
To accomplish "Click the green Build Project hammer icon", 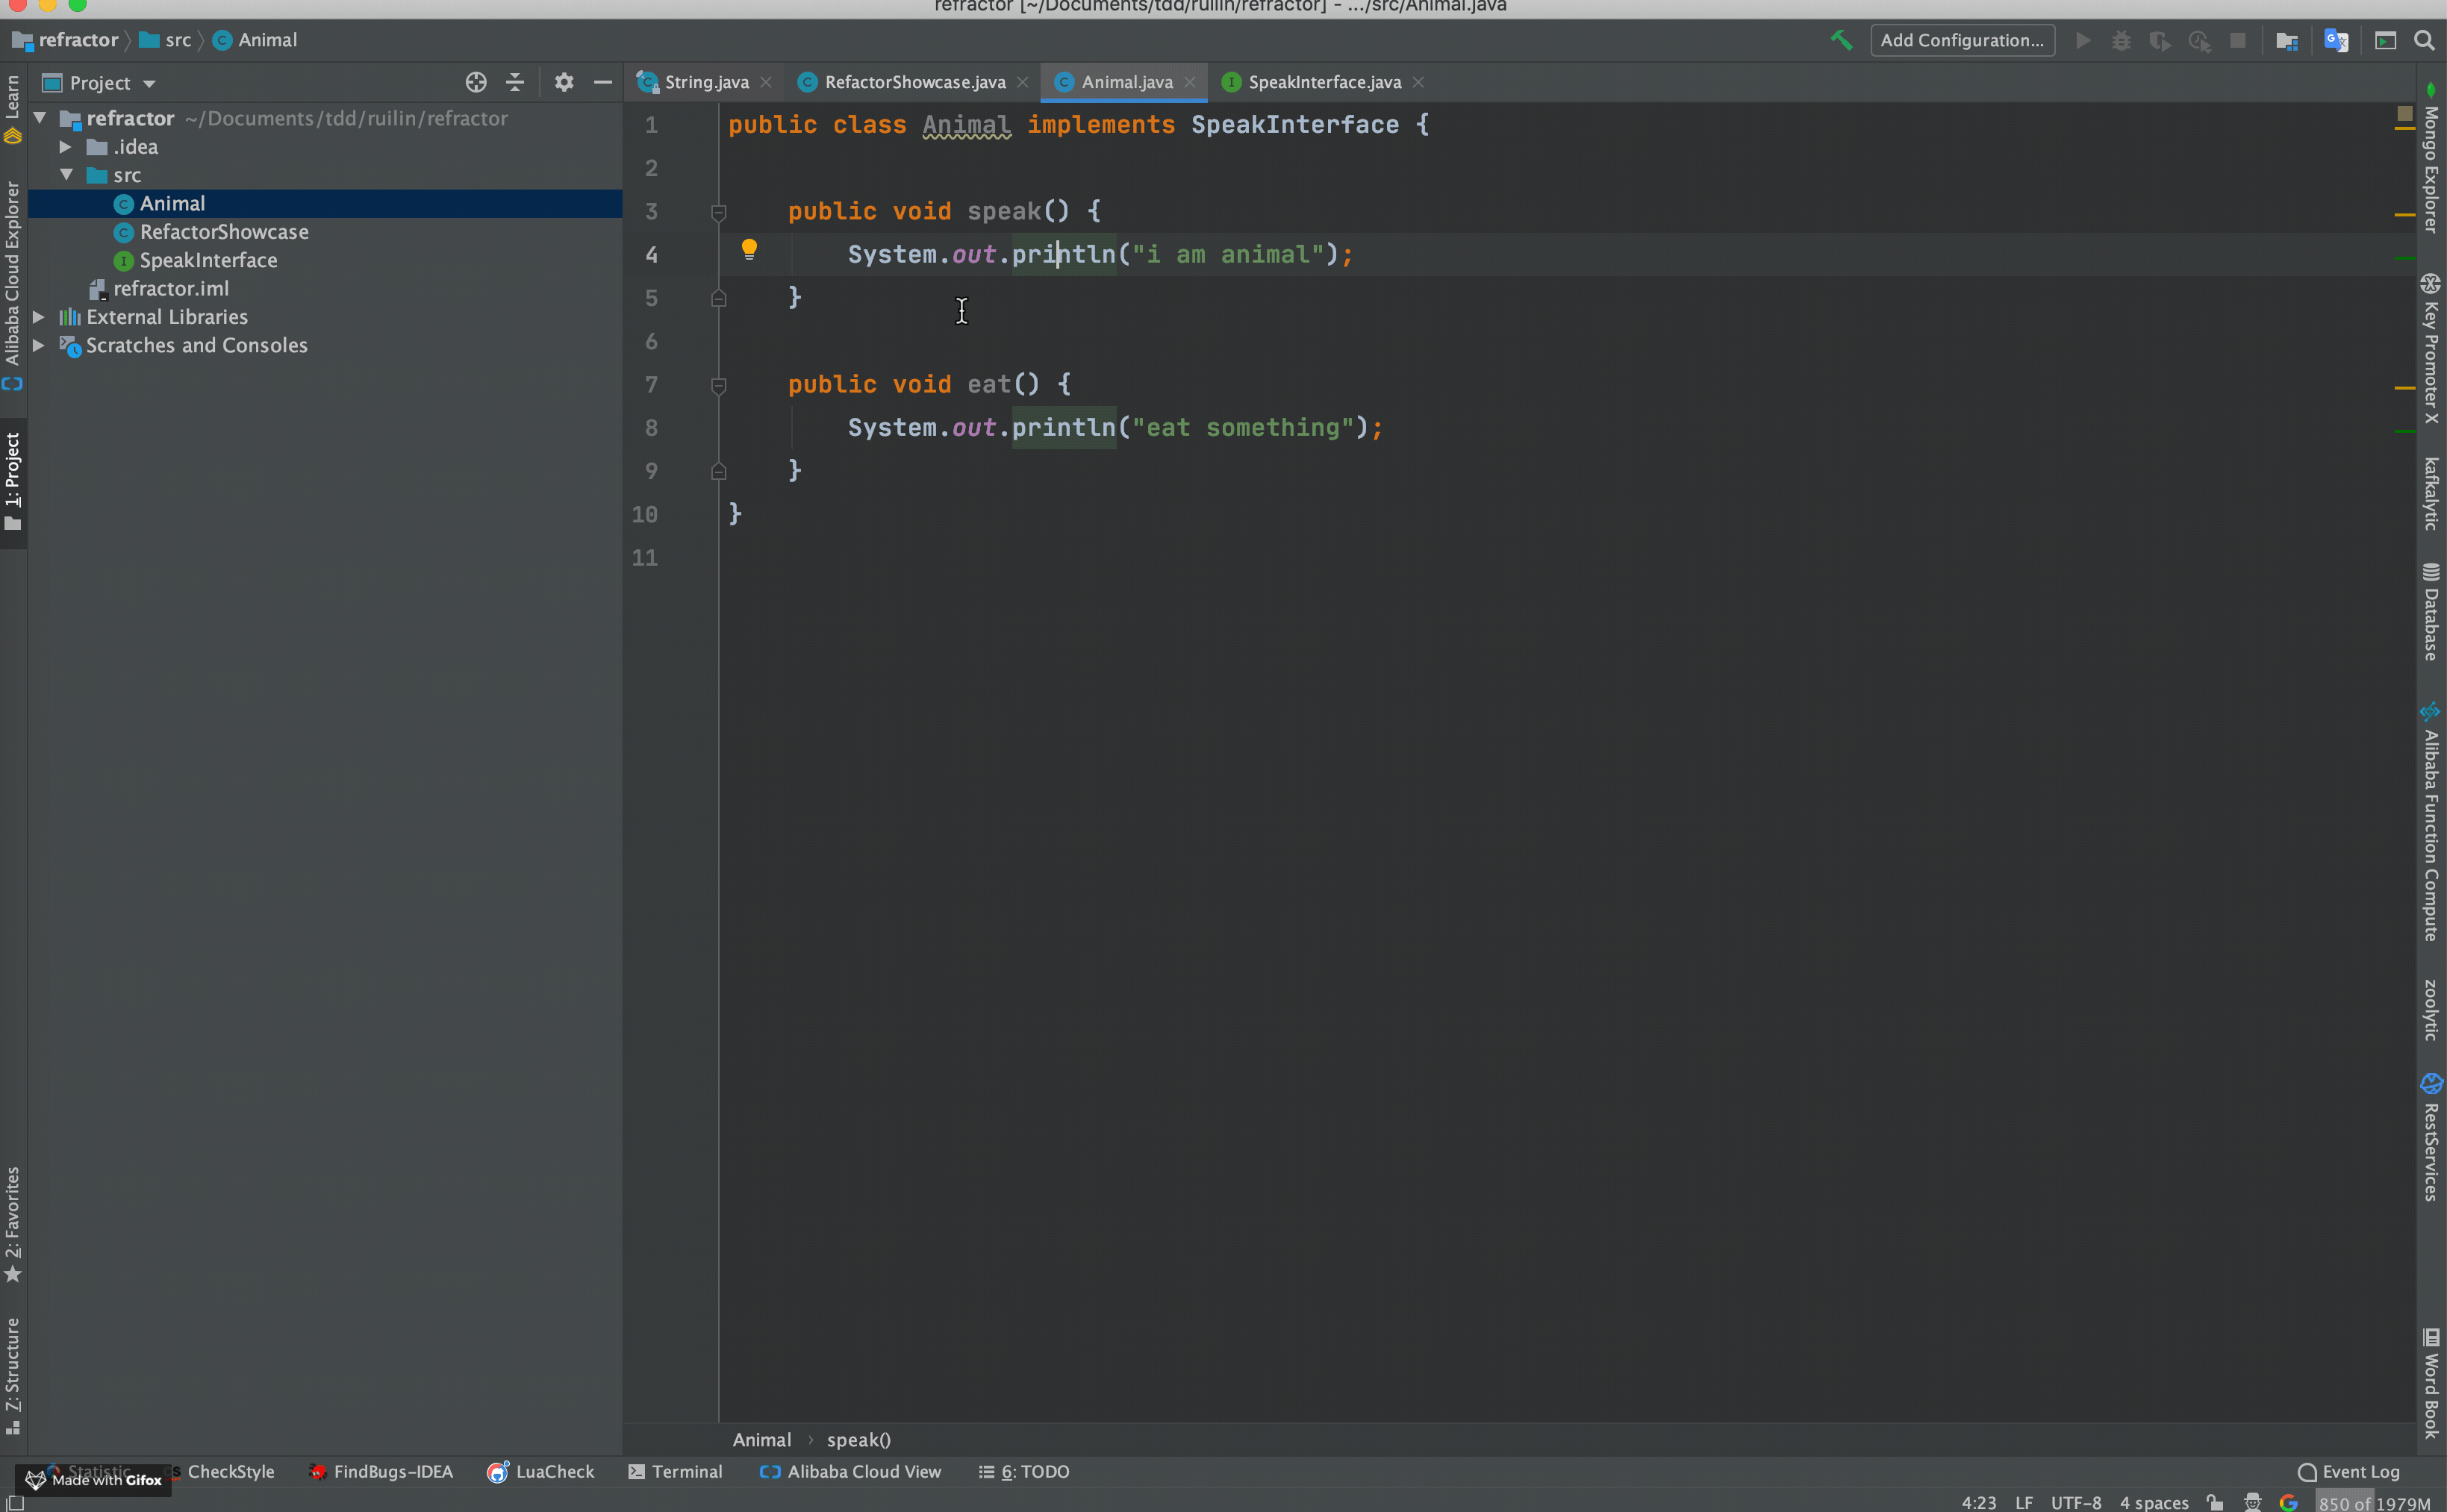I will click(1841, 40).
